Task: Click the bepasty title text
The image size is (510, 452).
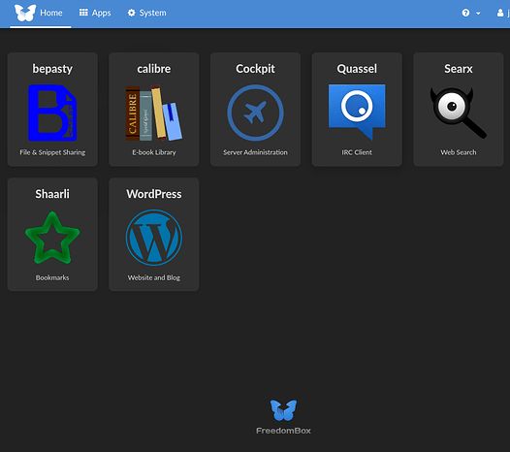Action: pyautogui.click(x=52, y=69)
